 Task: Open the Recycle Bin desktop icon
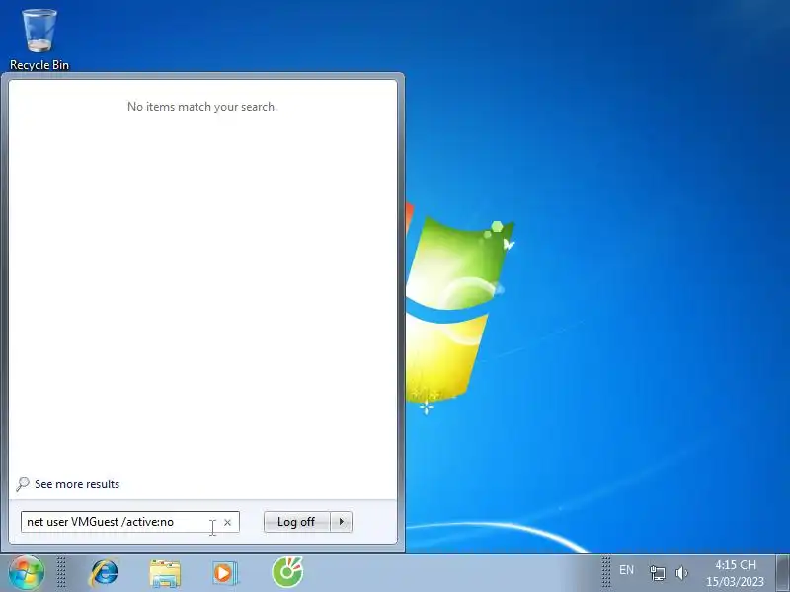(39, 39)
